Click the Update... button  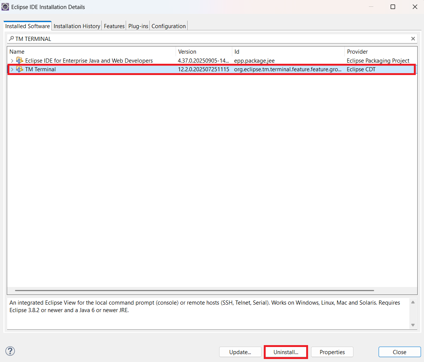(240, 352)
